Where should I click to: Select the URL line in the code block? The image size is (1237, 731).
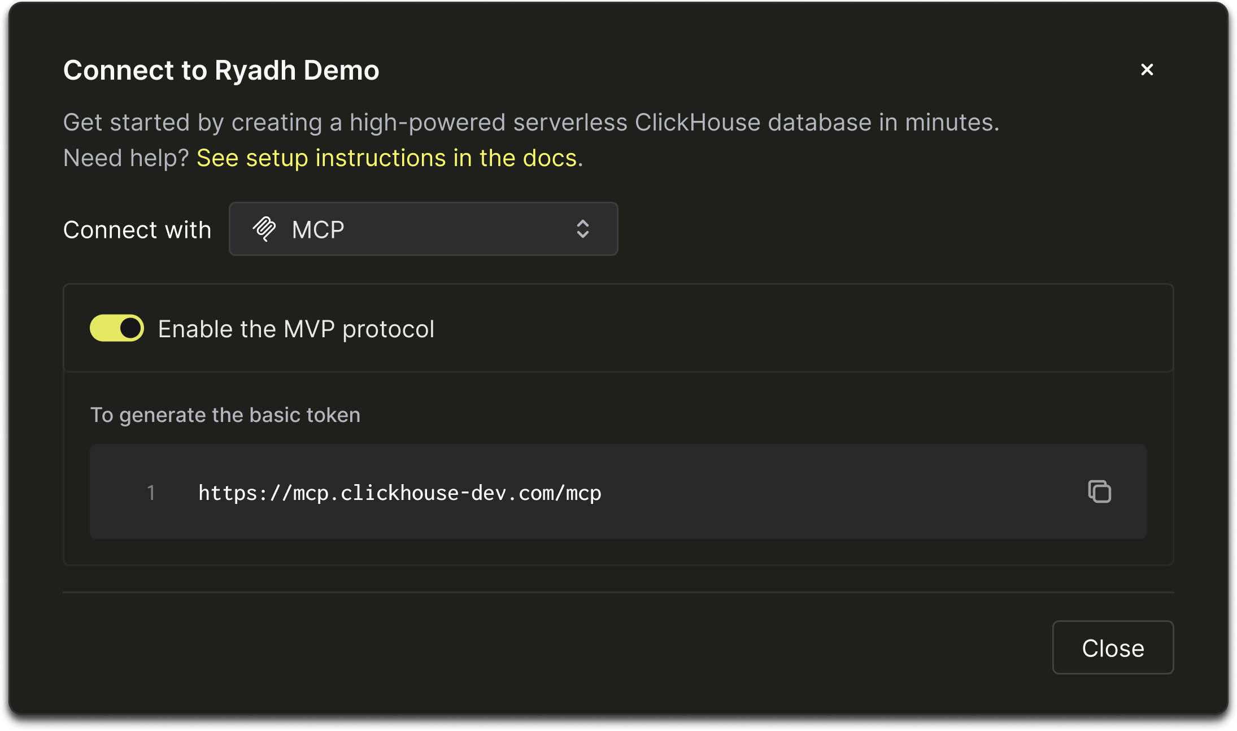click(399, 492)
